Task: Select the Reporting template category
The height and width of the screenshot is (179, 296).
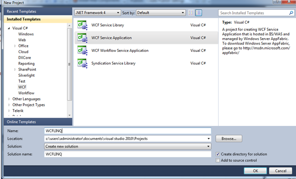Action: tap(26, 64)
